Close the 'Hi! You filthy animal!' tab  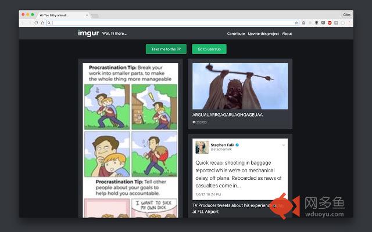[87, 16]
